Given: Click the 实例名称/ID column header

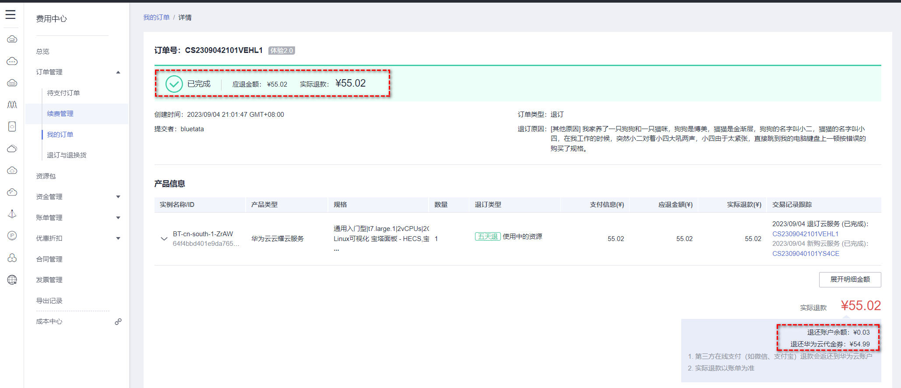Looking at the screenshot, I should point(177,205).
